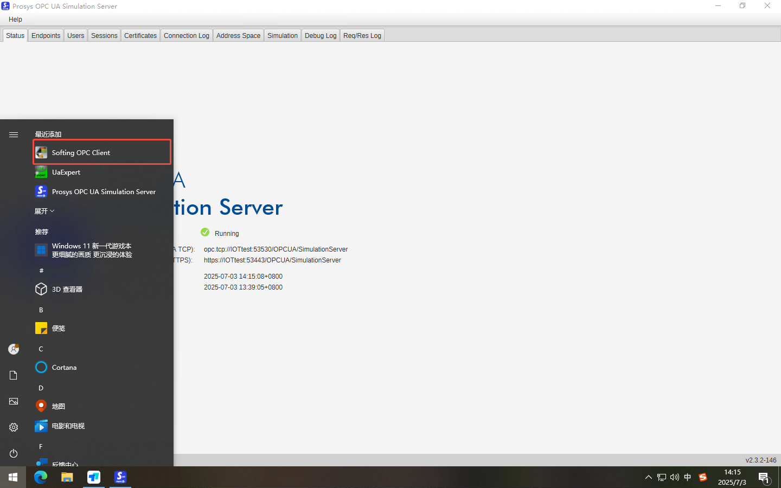Click the taskbar clock showing 14:15
The height and width of the screenshot is (488, 781).
click(x=732, y=477)
